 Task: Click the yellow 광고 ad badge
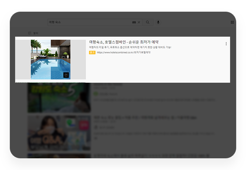point(92,53)
